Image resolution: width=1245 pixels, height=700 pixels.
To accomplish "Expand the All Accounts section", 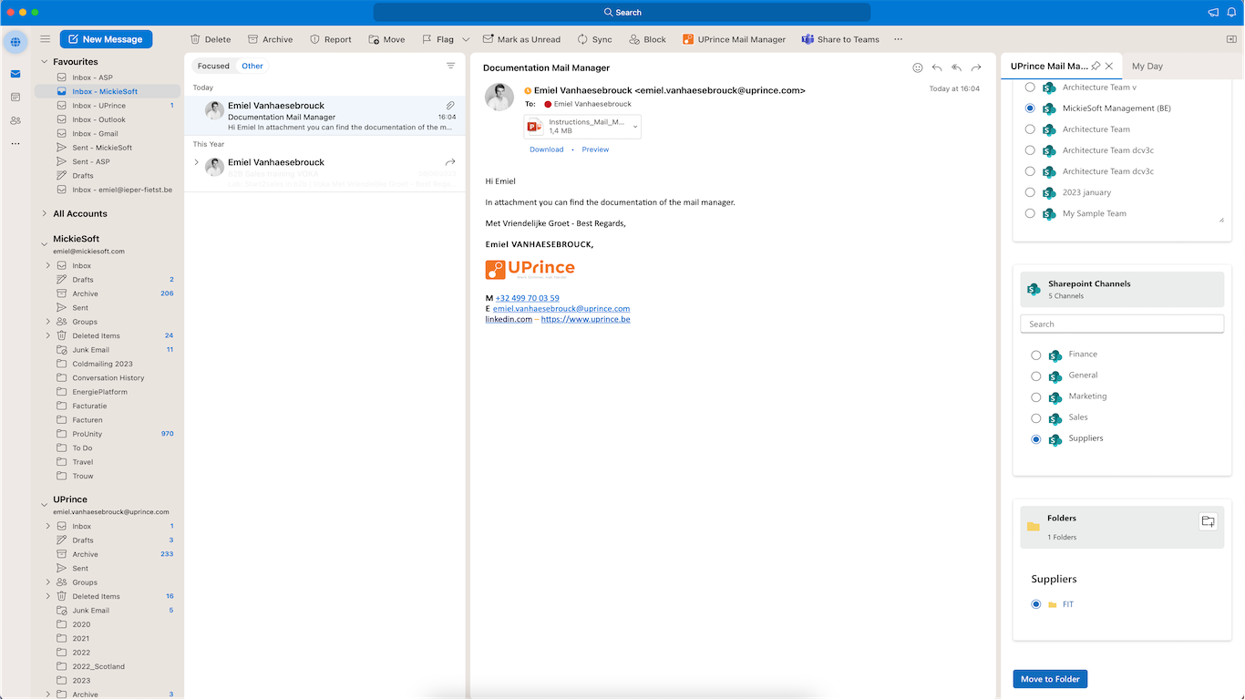I will (x=44, y=213).
